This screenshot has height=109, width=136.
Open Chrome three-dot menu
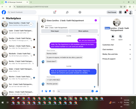(134, 7)
